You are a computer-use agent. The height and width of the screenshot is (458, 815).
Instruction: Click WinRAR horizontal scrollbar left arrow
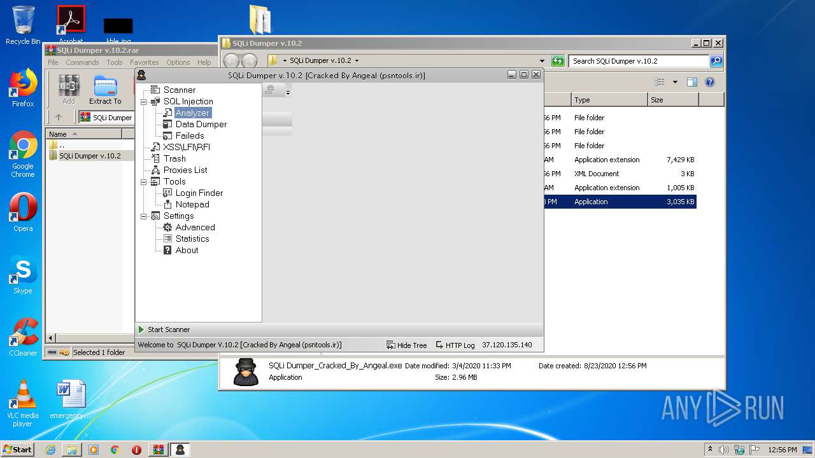tap(52, 338)
